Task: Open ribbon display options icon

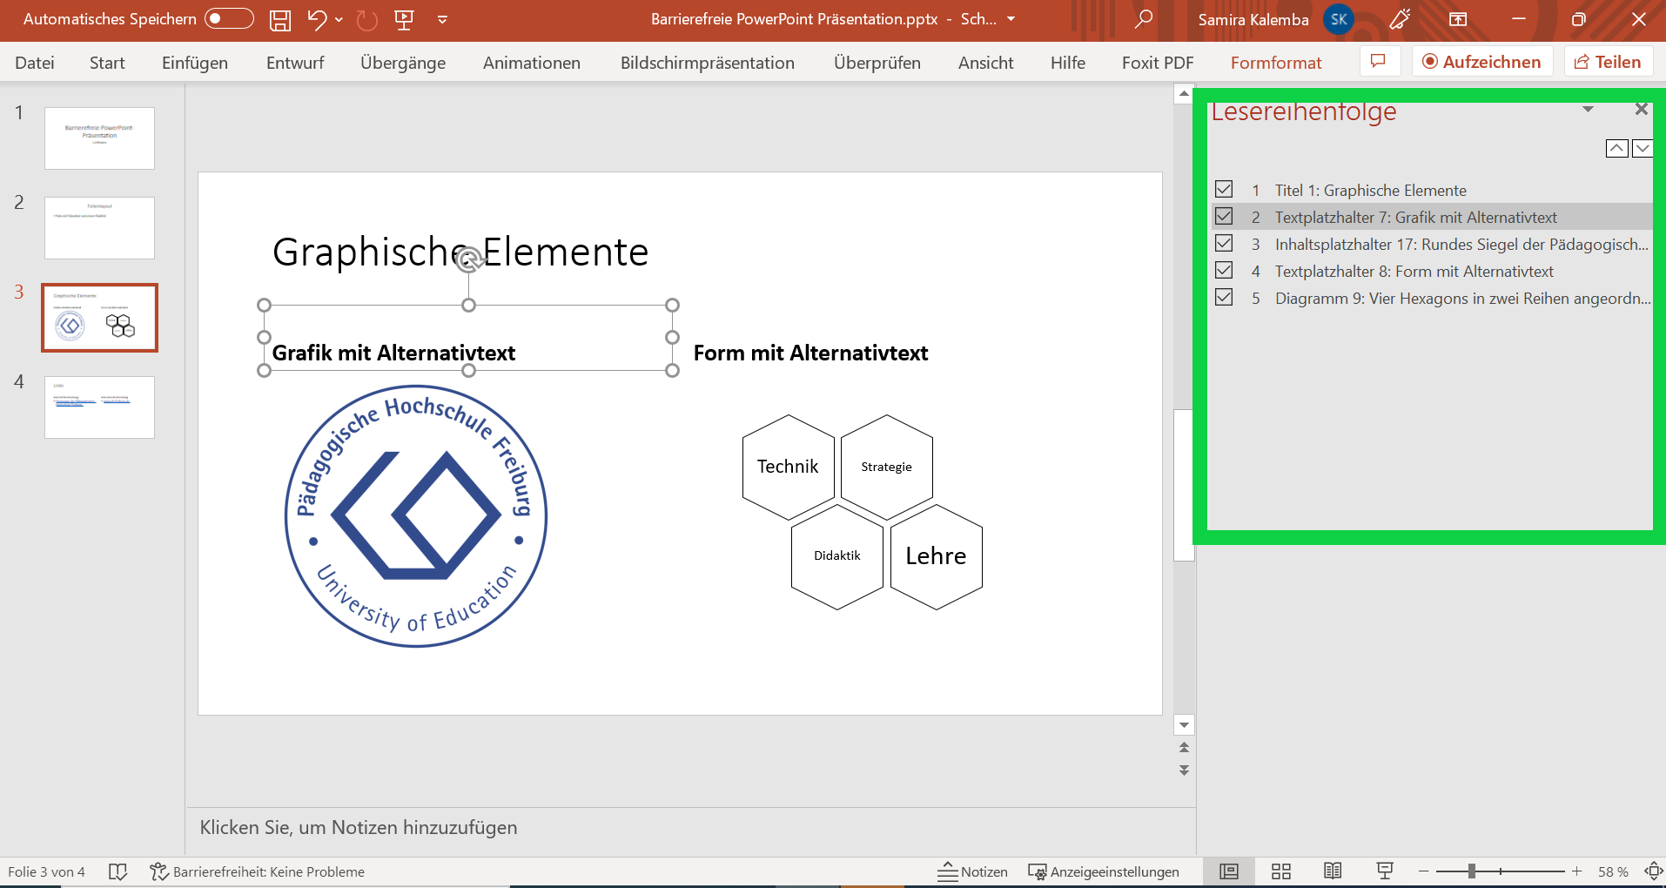Action: (1458, 19)
